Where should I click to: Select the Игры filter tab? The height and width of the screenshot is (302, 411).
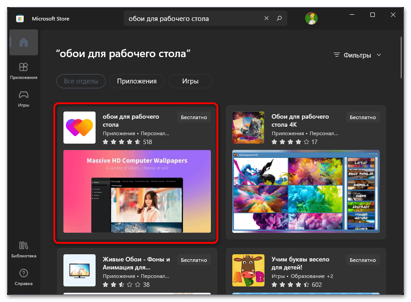pos(190,81)
